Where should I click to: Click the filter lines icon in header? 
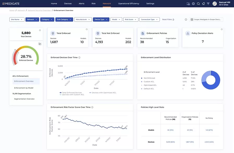[208, 4]
